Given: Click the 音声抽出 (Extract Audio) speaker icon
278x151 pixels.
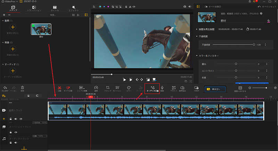Looking at the screenshot, I should 182,89.
